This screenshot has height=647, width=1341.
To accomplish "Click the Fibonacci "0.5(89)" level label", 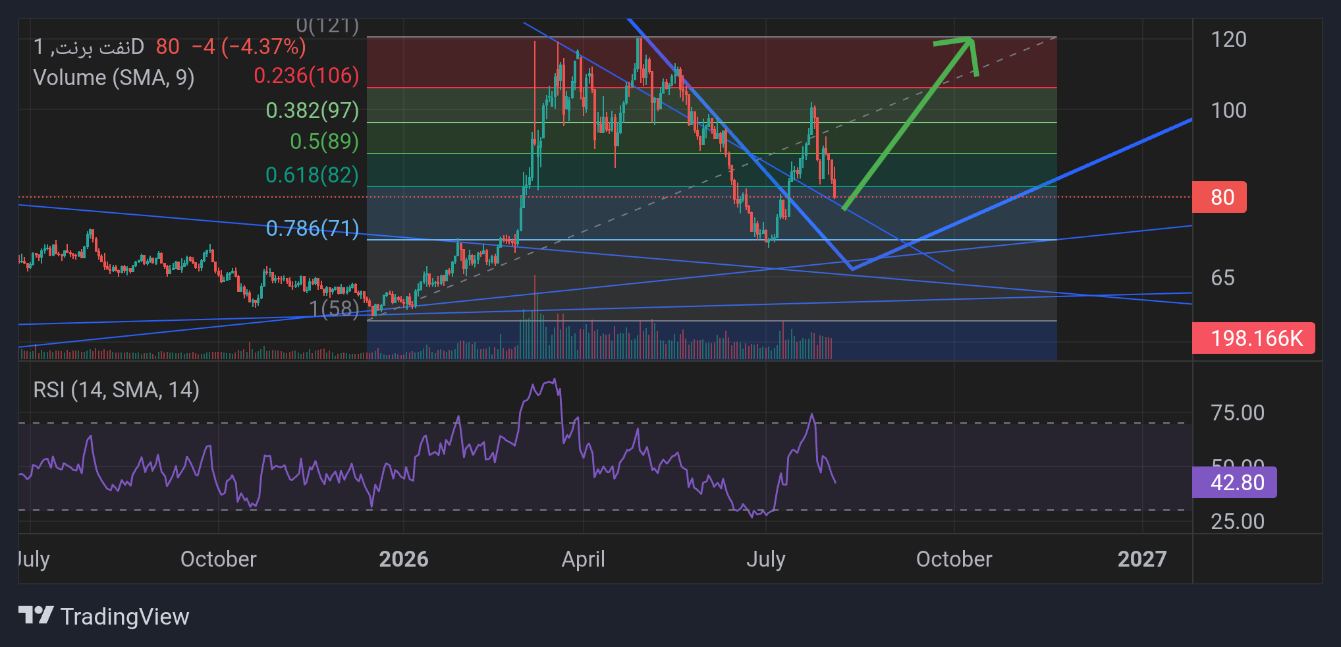I will tap(325, 142).
